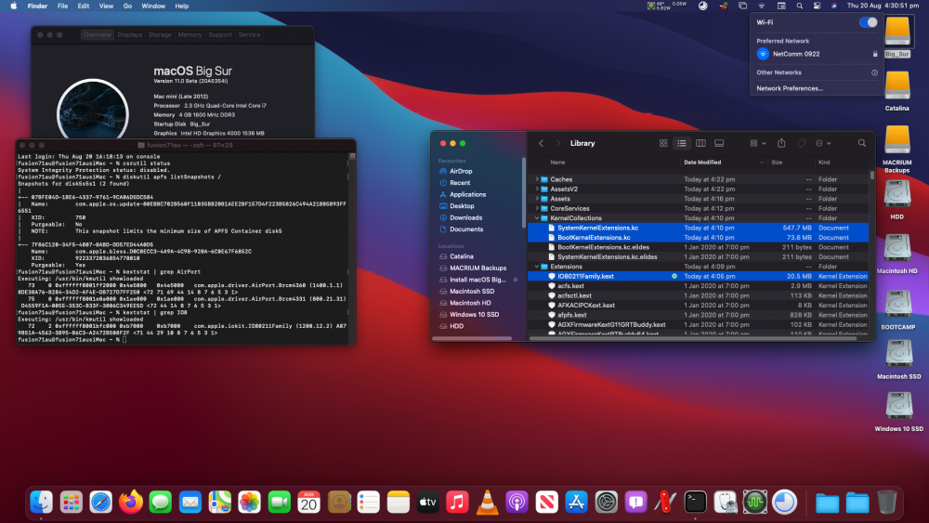Click Finder sidebar scrollbar
Viewport: 929px width, 523px height.
[x=523, y=192]
